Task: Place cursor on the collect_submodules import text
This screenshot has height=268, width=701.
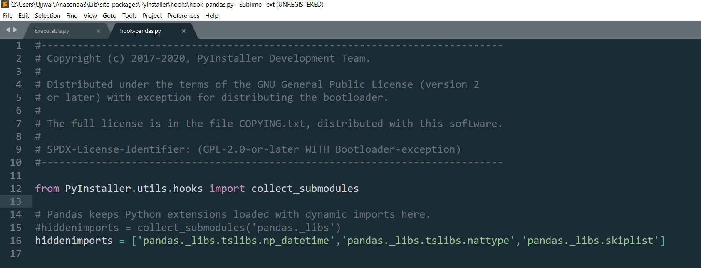Action: 305,189
